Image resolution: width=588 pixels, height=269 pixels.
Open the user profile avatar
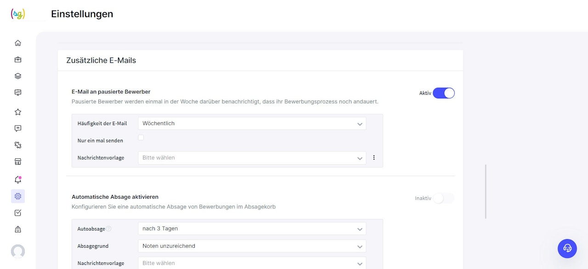tap(18, 251)
